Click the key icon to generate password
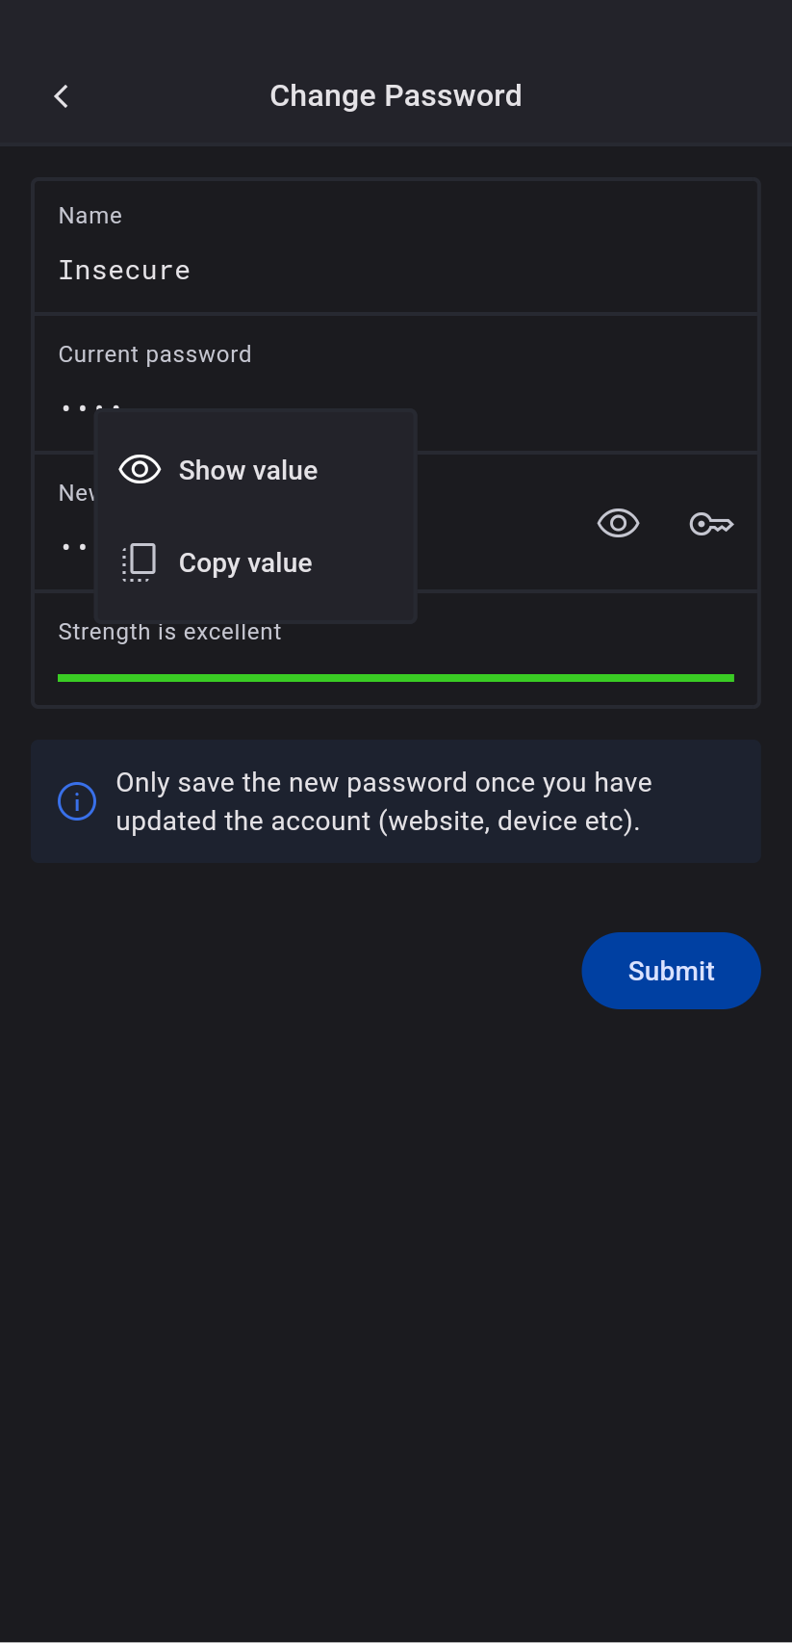The width and height of the screenshot is (792, 1643). point(711,524)
